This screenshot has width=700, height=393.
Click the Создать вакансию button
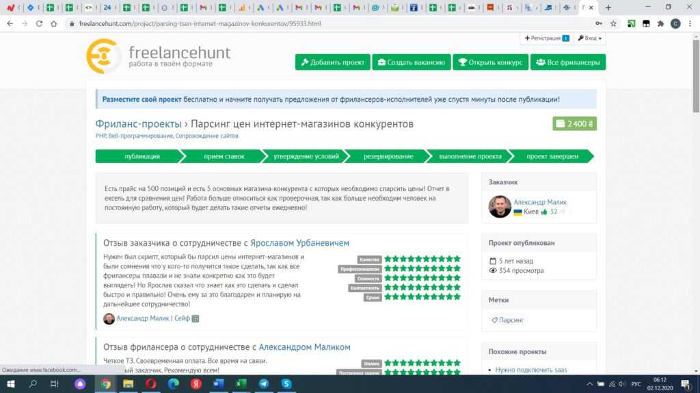point(412,62)
